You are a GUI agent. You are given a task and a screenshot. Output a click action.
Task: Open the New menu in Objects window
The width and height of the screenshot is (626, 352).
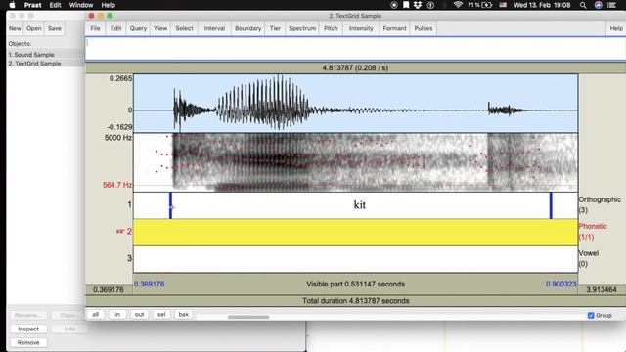(x=15, y=28)
